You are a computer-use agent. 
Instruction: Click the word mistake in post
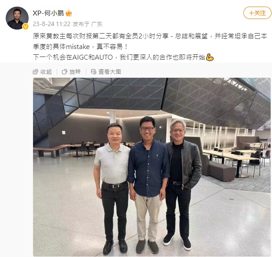[x=78, y=47]
